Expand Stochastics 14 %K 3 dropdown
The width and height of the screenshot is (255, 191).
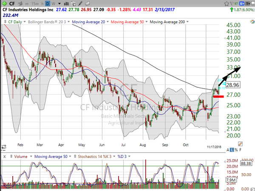114,156
